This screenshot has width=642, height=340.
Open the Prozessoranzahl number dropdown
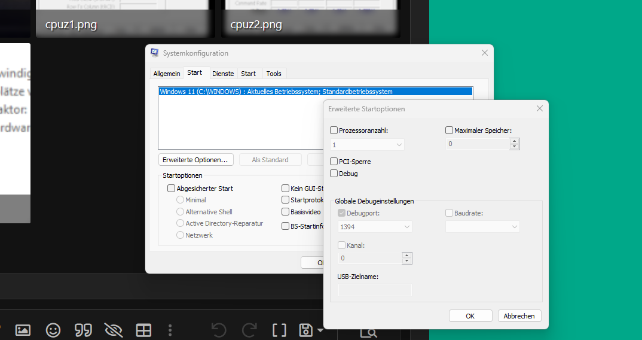point(367,145)
